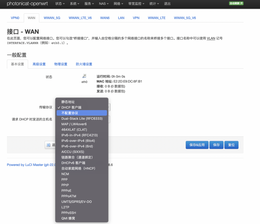Click 退出 to log out

point(167,4)
